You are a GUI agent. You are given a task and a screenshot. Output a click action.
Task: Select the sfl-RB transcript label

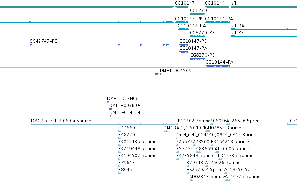tap(237, 33)
